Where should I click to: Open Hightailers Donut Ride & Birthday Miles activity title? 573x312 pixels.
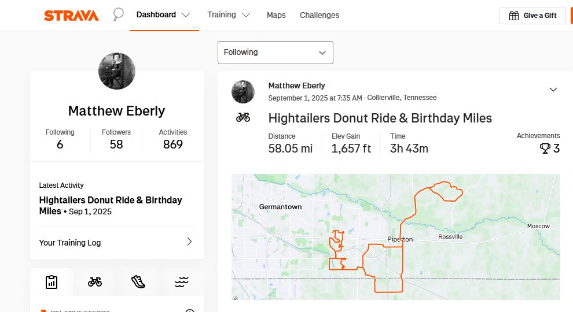(380, 118)
